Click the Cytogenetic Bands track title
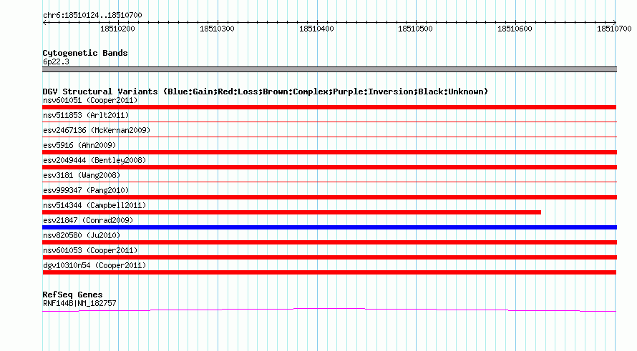This screenshot has width=637, height=351. (85, 53)
